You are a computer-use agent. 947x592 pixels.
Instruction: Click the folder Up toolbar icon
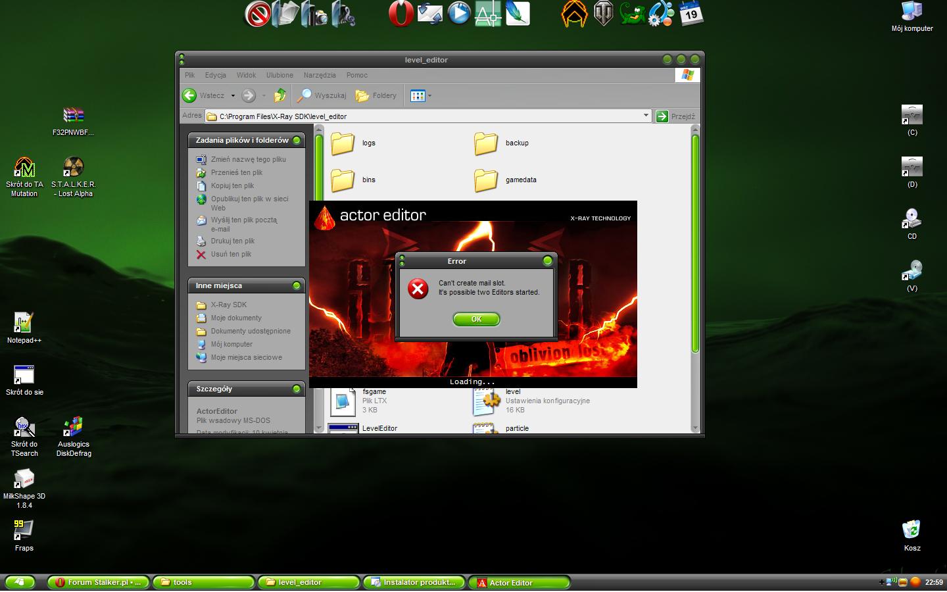coord(280,96)
